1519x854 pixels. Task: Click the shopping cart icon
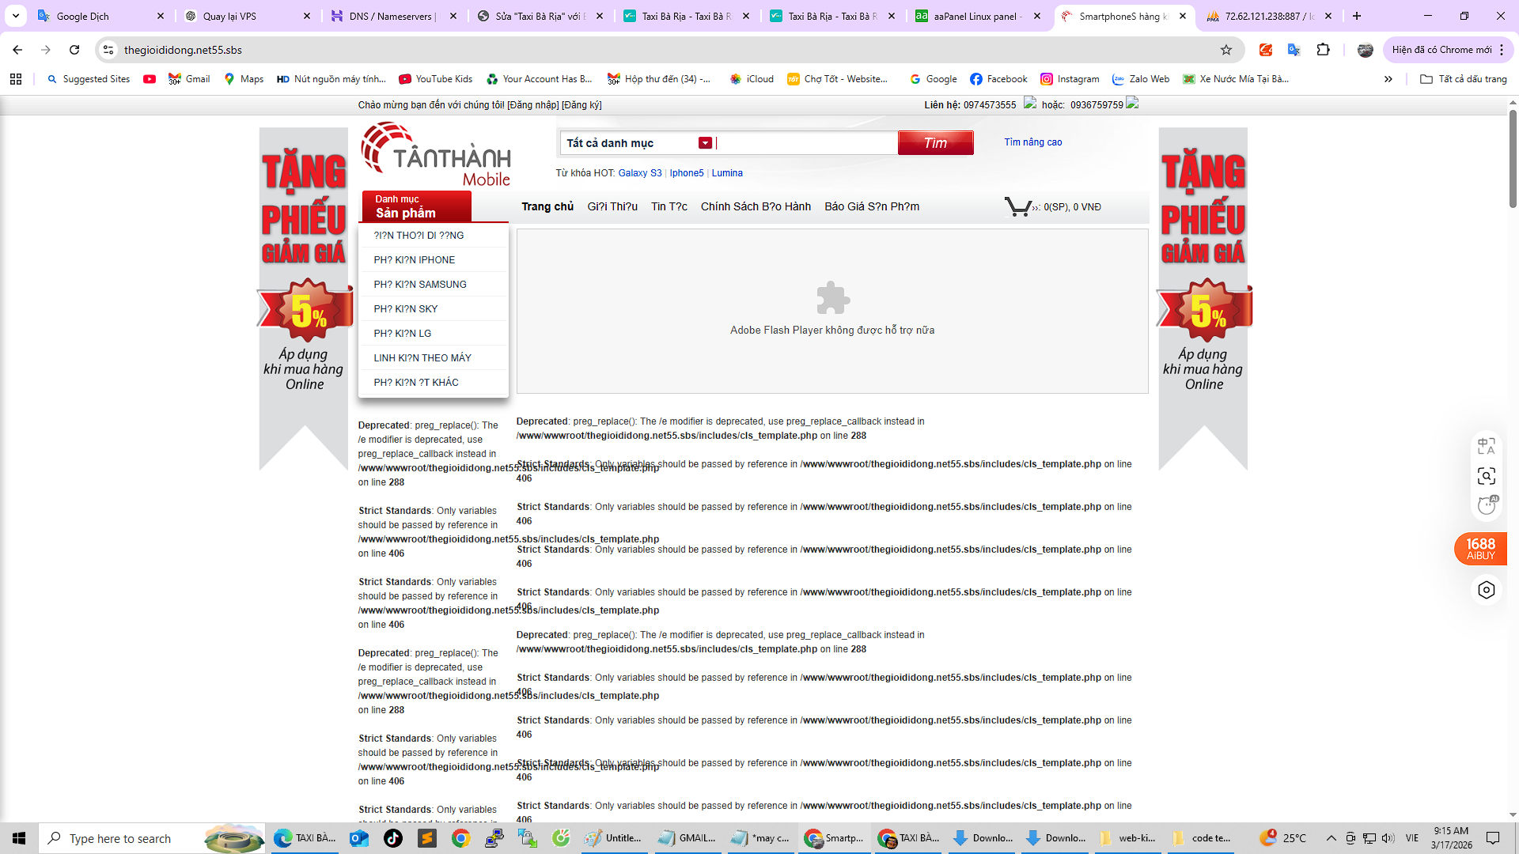click(x=1018, y=207)
